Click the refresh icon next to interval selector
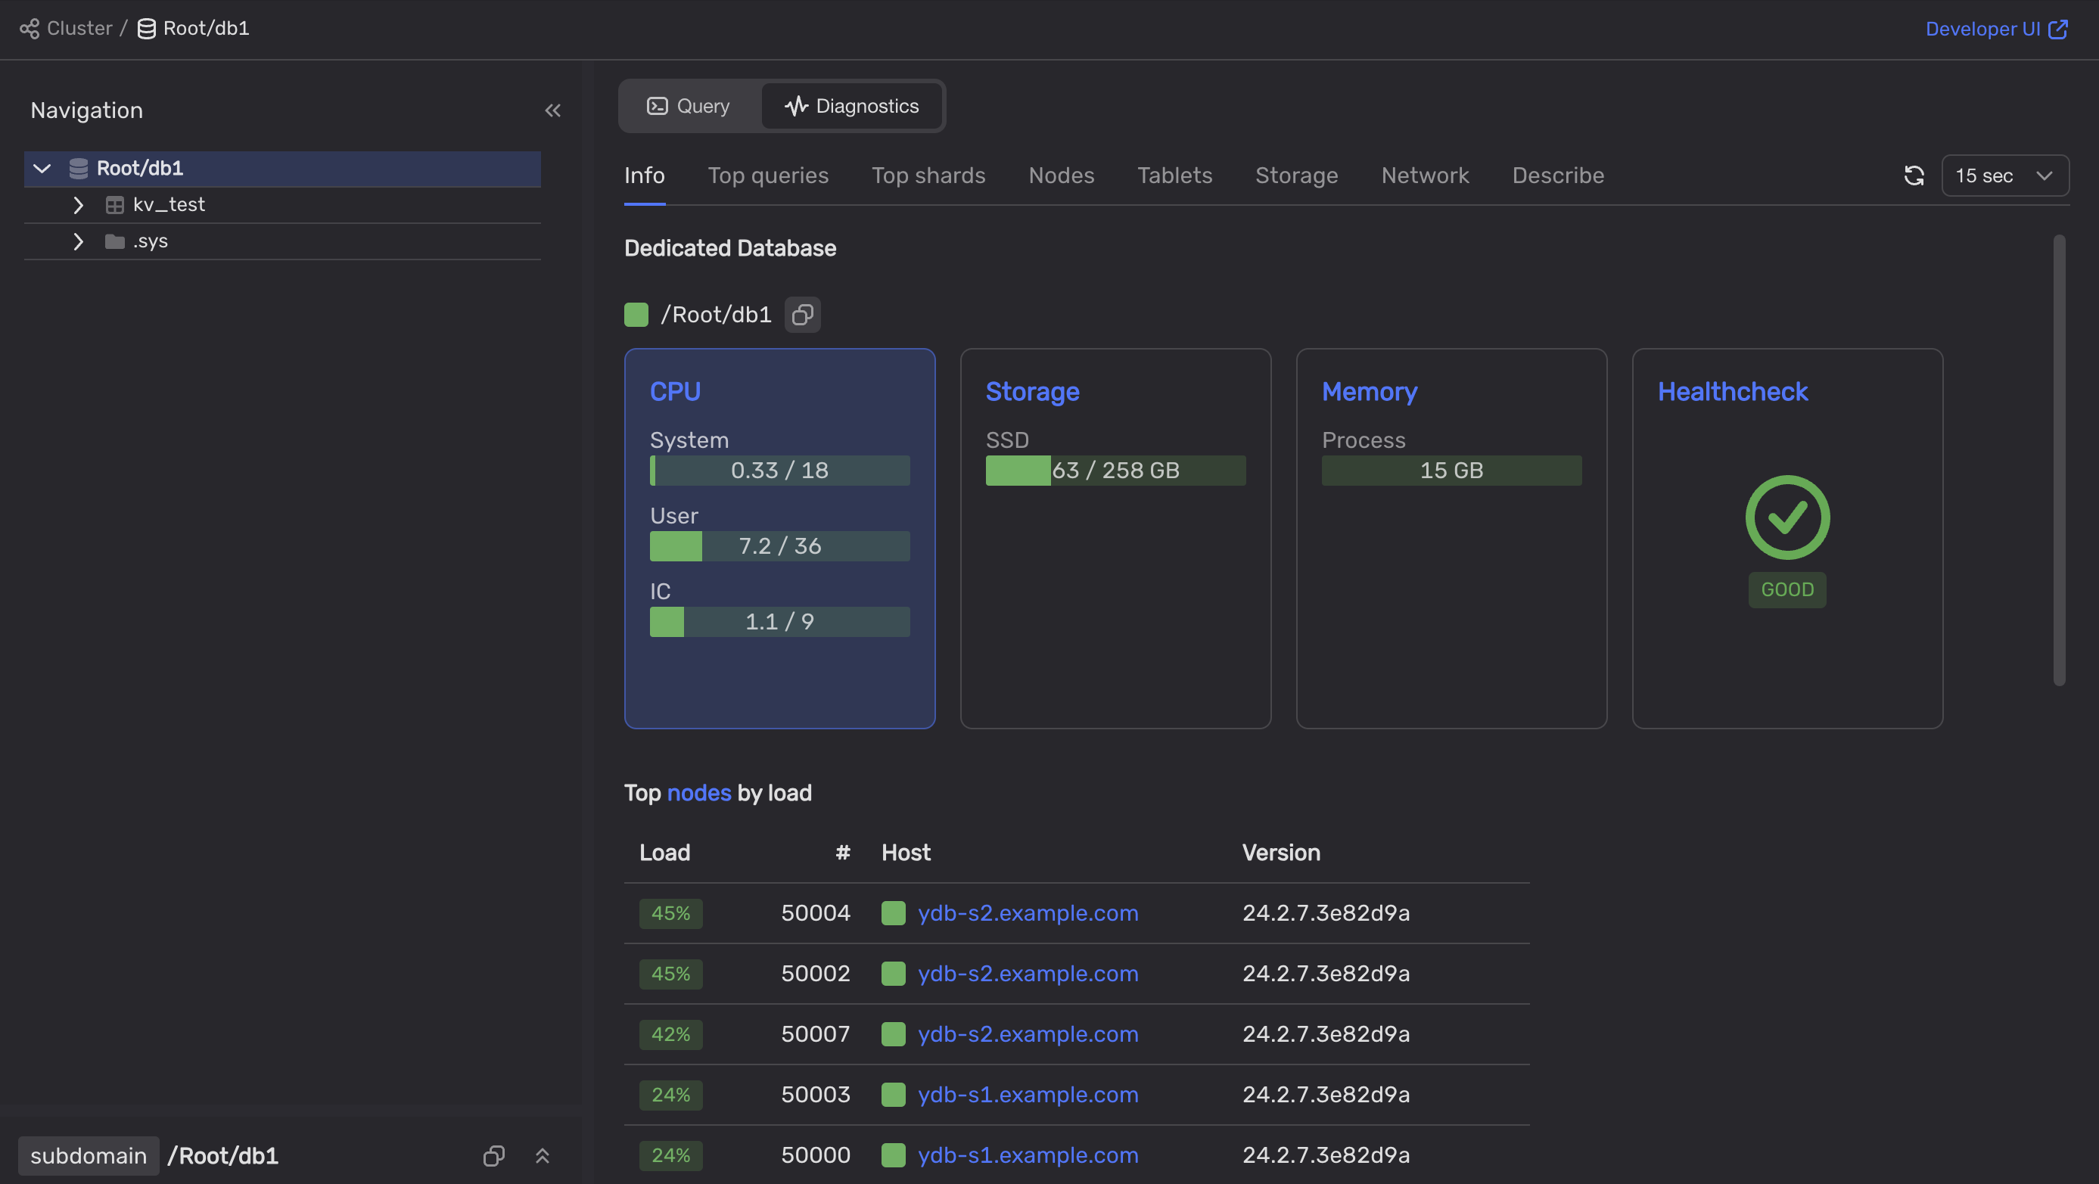 [1913, 176]
